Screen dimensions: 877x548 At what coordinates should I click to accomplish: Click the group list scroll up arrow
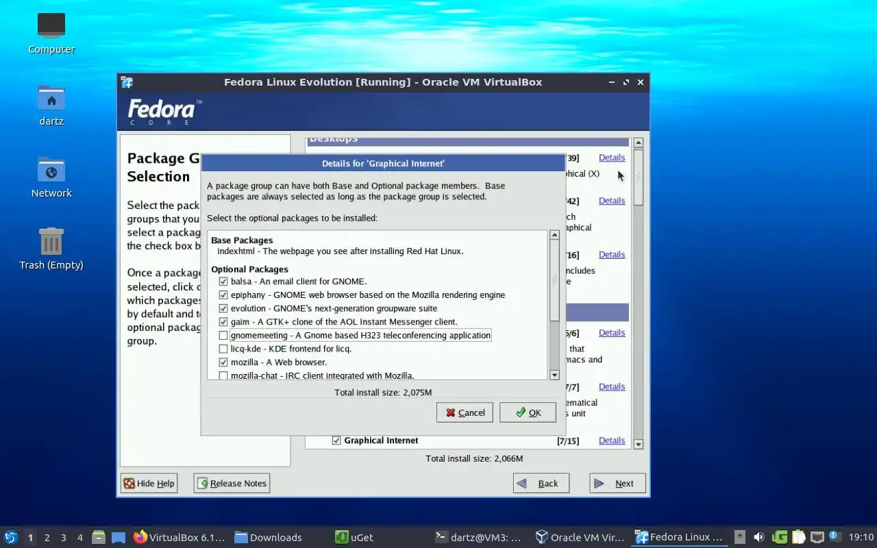(x=639, y=143)
